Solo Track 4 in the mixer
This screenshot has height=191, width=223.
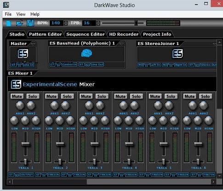pyautogui.click(x=137, y=96)
